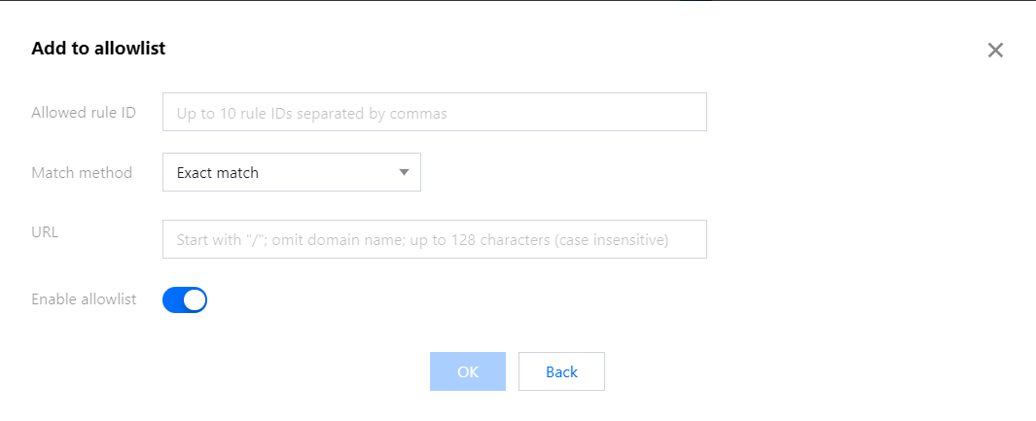Click the rule IDs placeholder text

point(311,114)
